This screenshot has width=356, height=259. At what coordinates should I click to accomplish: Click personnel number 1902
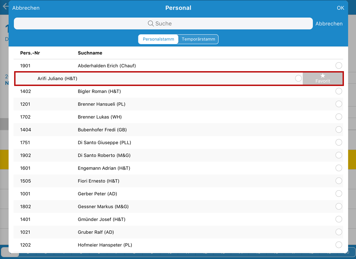pyautogui.click(x=26, y=155)
